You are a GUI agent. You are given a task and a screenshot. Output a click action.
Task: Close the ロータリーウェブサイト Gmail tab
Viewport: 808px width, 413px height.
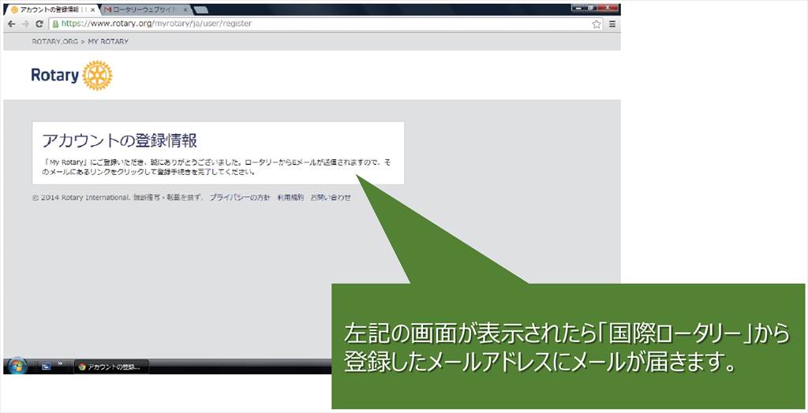(185, 9)
